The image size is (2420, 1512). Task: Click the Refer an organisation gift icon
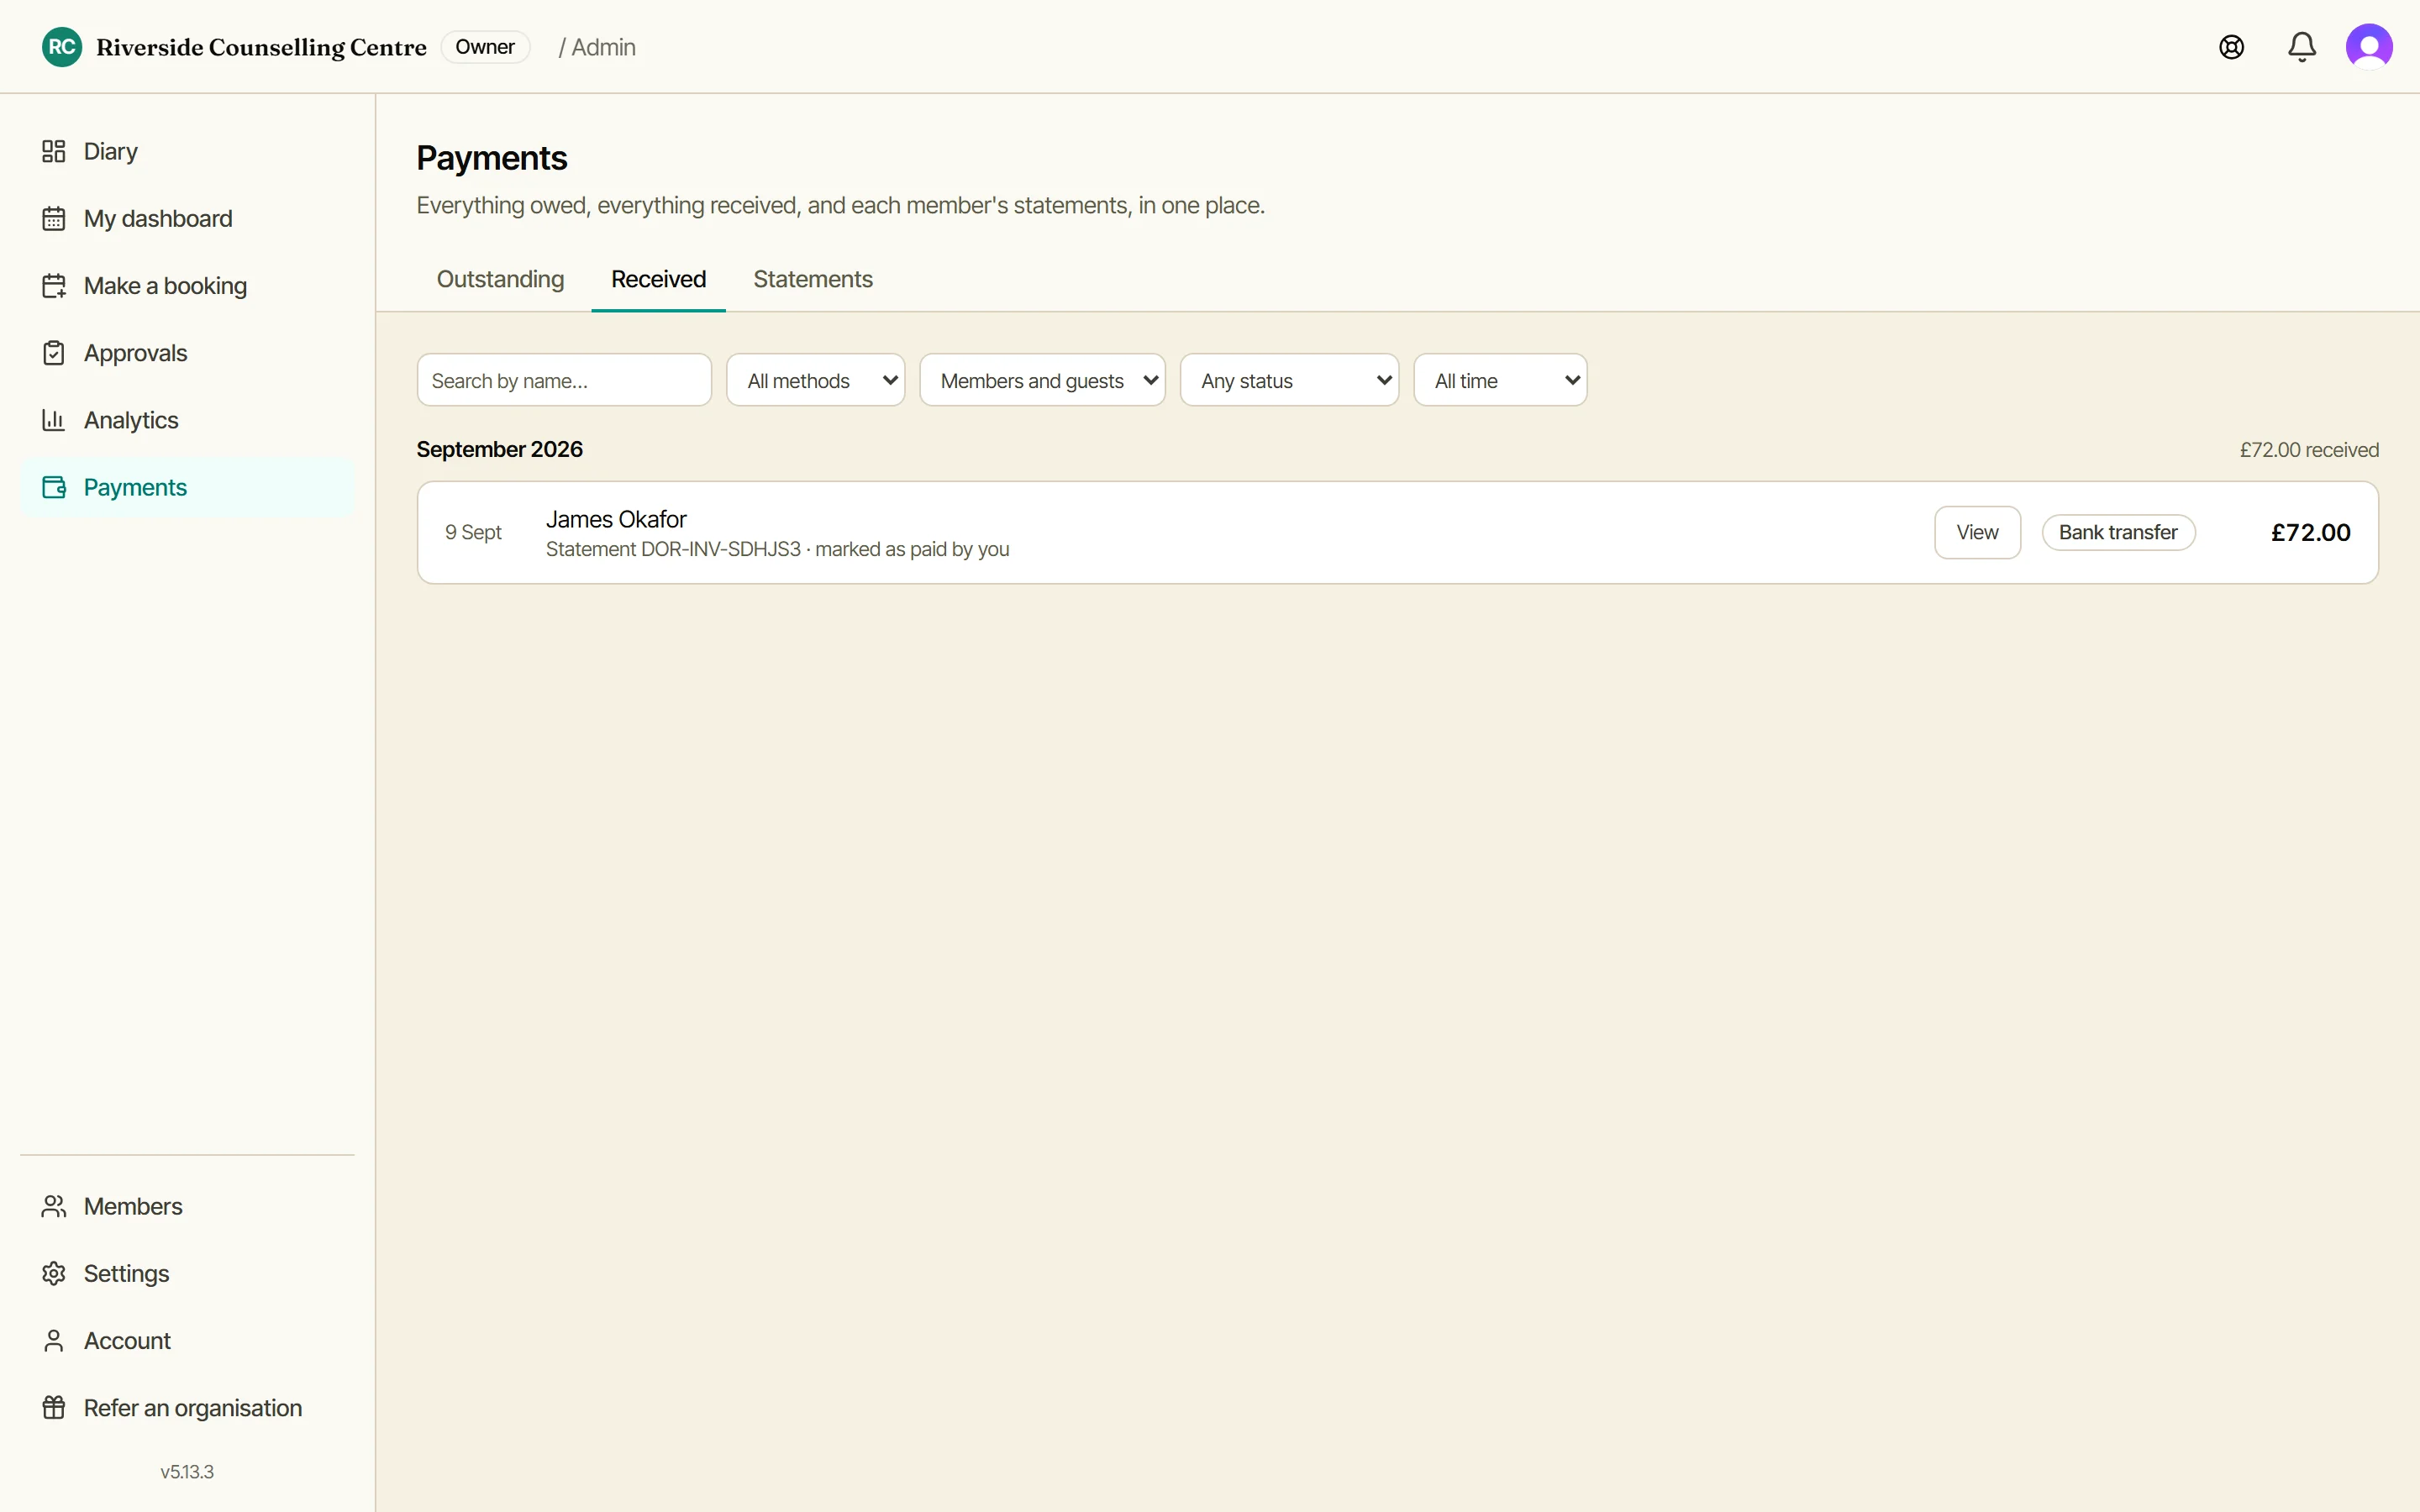pyautogui.click(x=54, y=1408)
